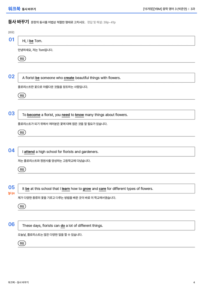The height and width of the screenshot is (288, 203).
Task: Click the 동사 바꾸기 section heading
Action: [x=19, y=22]
